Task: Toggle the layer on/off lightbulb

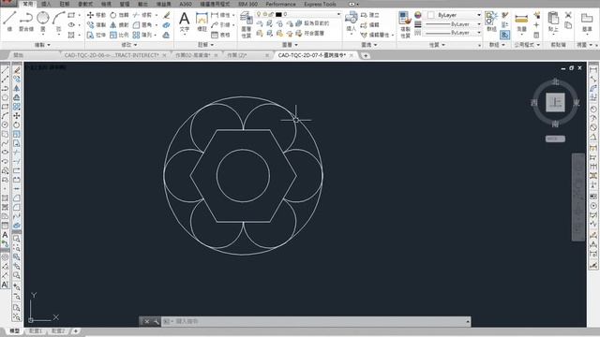Action: [x=259, y=14]
